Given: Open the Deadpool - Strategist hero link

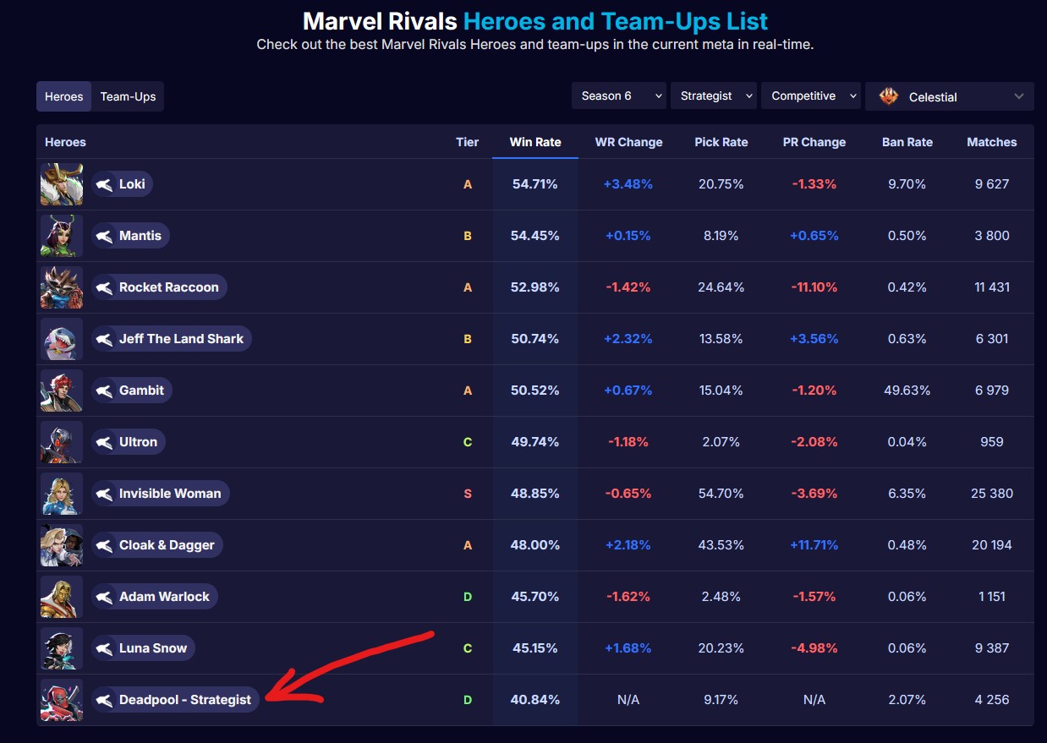Looking at the screenshot, I should point(175,700).
